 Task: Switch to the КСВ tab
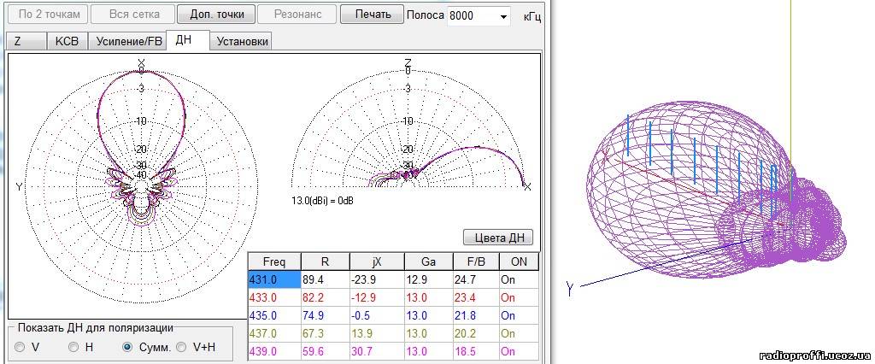[x=68, y=41]
